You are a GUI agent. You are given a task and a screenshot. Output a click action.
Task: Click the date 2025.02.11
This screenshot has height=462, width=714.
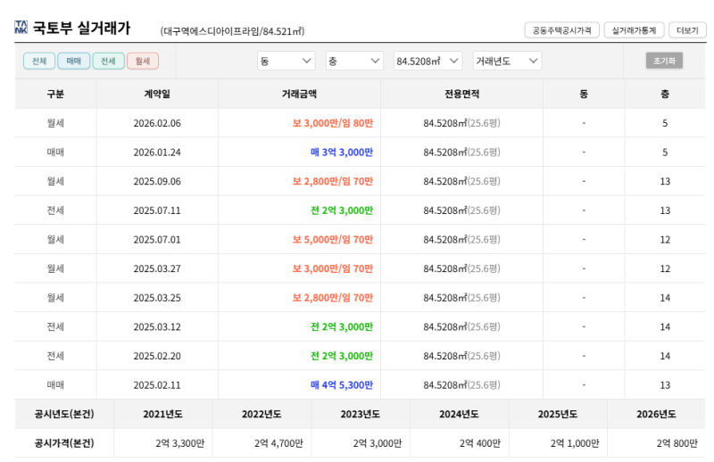pyautogui.click(x=157, y=385)
